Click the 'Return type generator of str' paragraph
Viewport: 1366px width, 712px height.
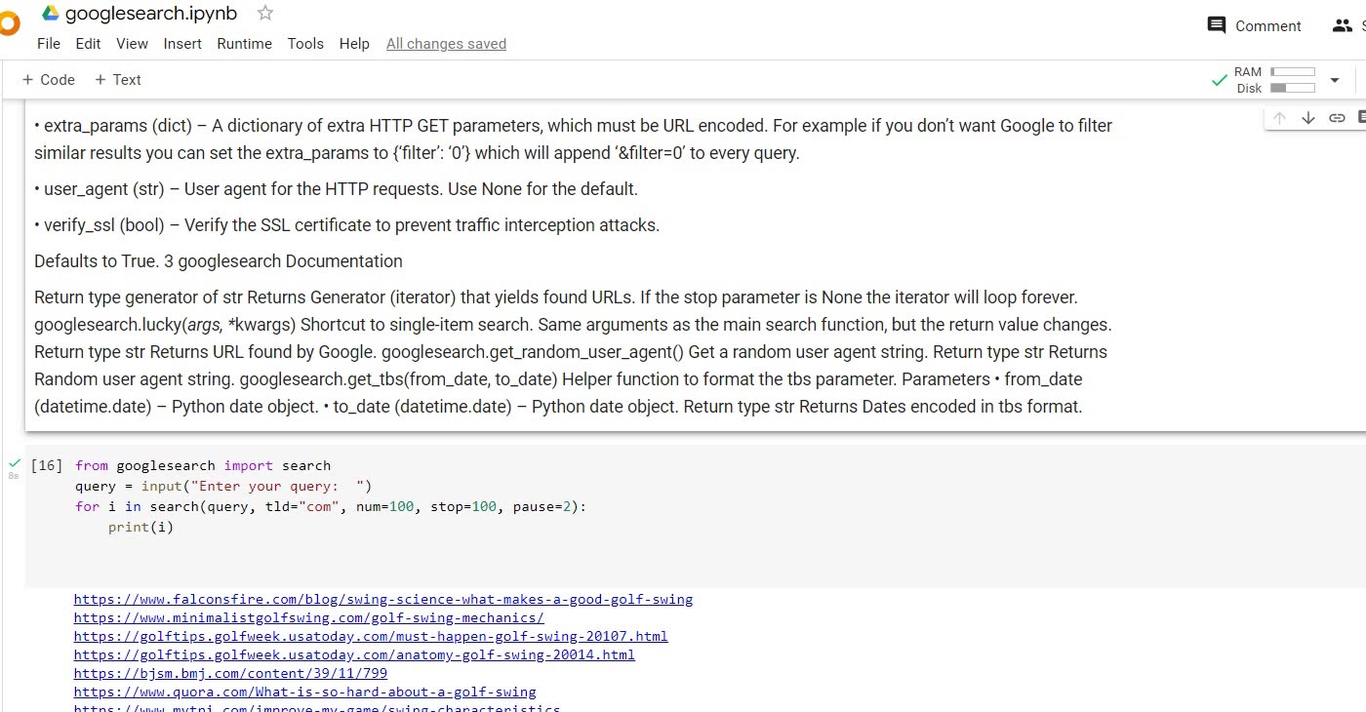[574, 352]
